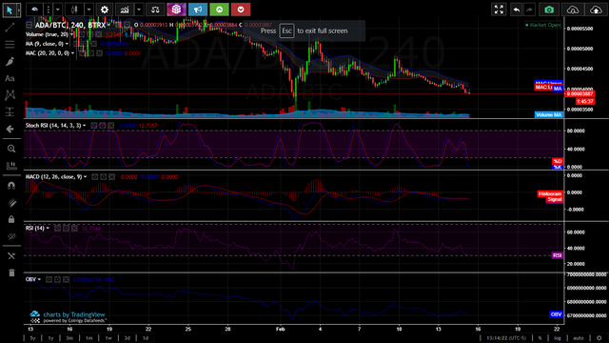Hide the OBV indicator eye icon
609x343 pixels.
(49, 279)
